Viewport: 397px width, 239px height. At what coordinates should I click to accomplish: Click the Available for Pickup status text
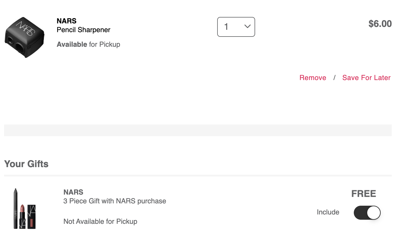(x=88, y=44)
